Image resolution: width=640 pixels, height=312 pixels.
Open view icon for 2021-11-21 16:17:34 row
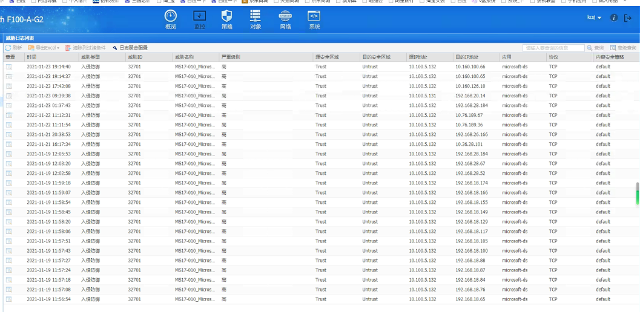pos(9,145)
